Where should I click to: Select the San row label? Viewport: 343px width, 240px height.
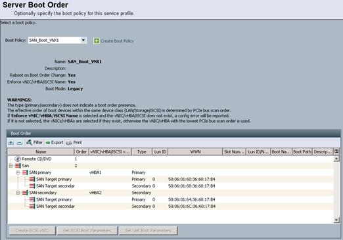[x=26, y=166]
